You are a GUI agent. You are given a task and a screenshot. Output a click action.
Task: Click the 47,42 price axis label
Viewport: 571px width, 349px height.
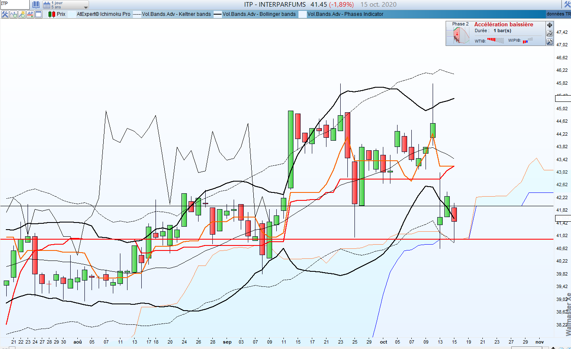pos(562,32)
